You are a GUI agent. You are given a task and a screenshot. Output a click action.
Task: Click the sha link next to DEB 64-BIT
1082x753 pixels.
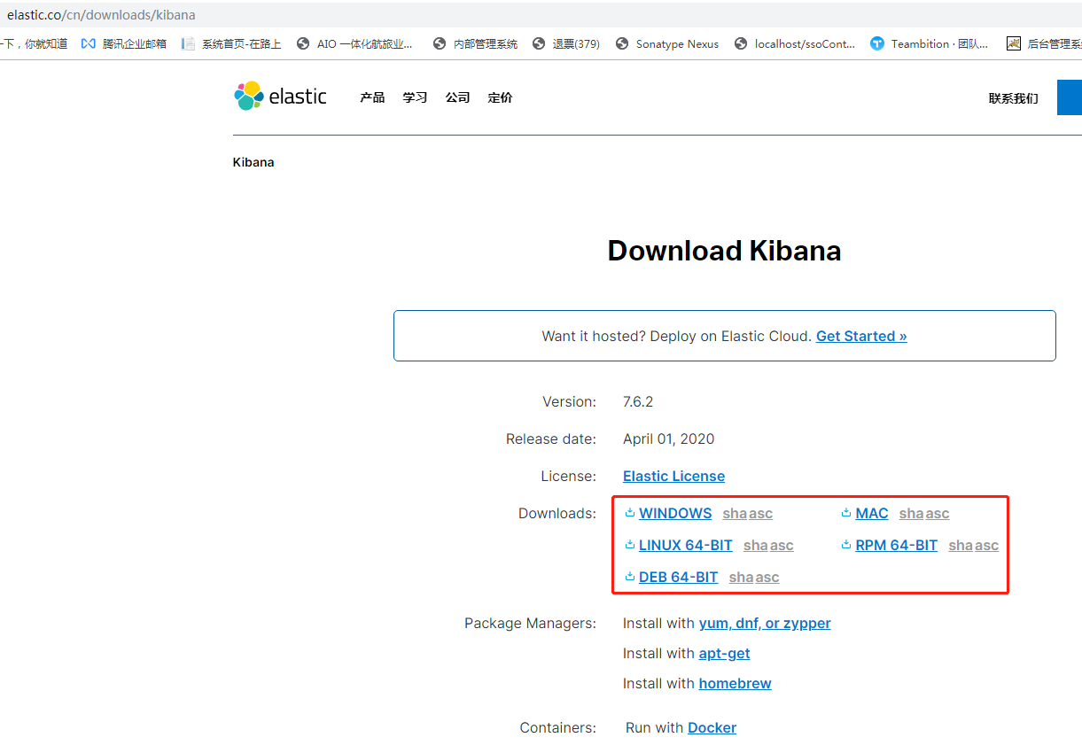(x=742, y=578)
